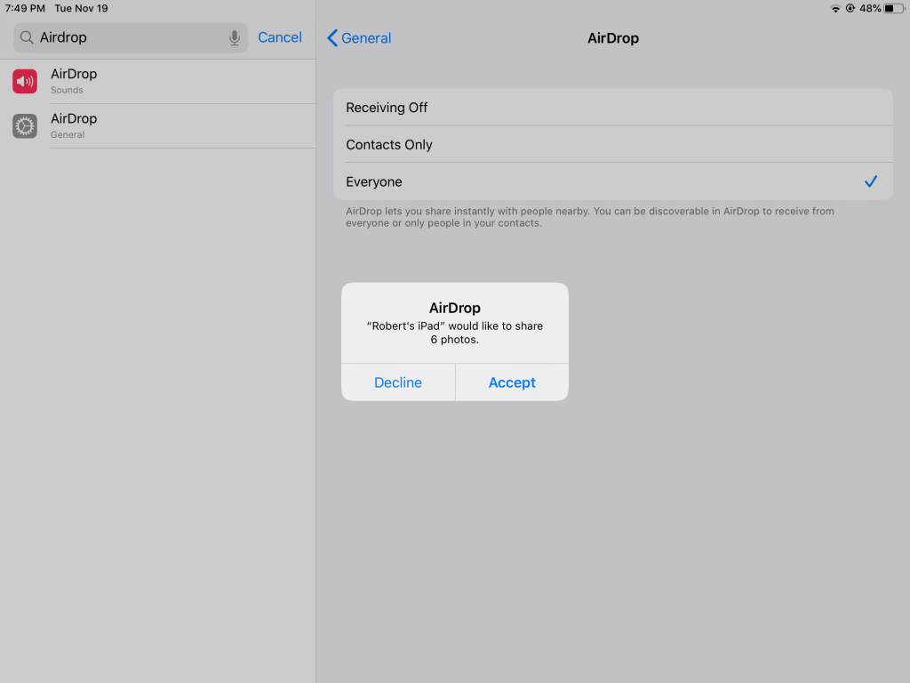Click the gray General gear icon

(x=25, y=125)
